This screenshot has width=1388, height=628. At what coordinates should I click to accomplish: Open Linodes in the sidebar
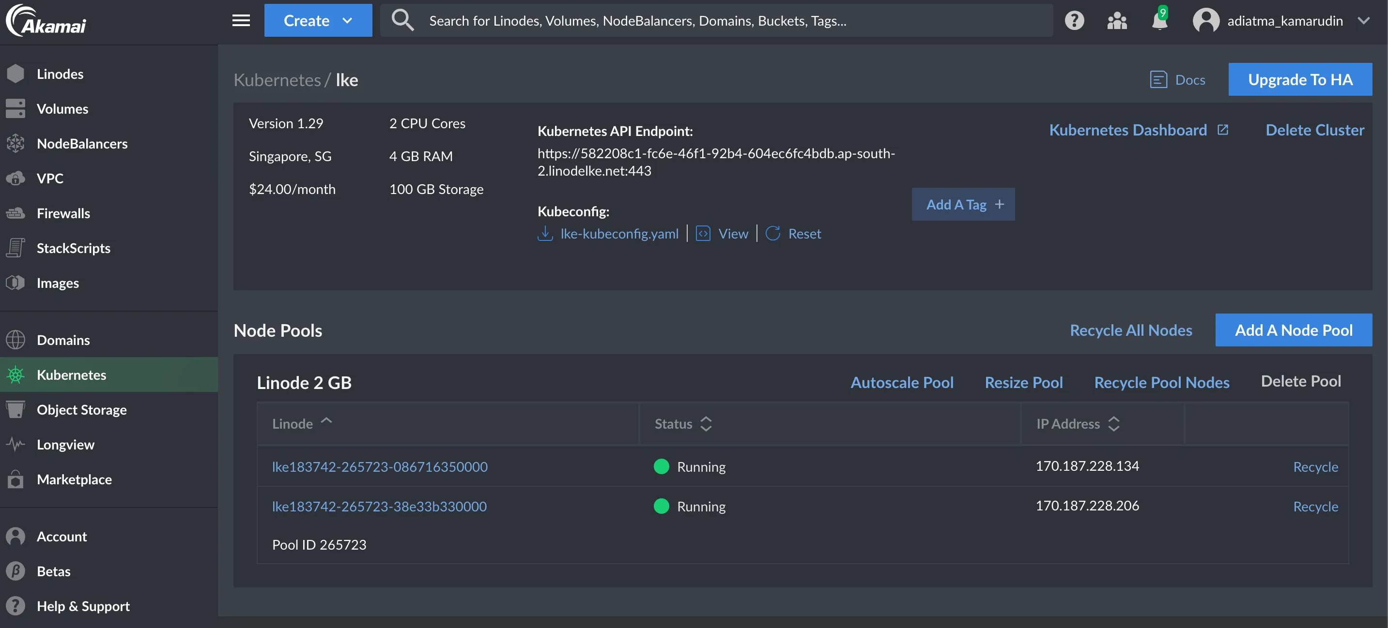click(x=109, y=74)
